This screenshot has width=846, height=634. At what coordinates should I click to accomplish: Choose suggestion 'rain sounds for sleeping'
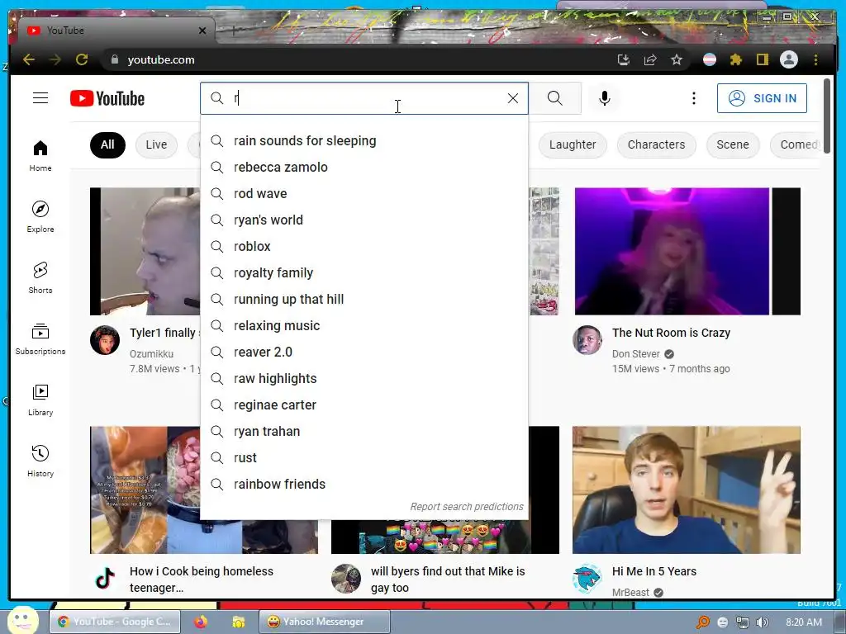(x=364, y=140)
